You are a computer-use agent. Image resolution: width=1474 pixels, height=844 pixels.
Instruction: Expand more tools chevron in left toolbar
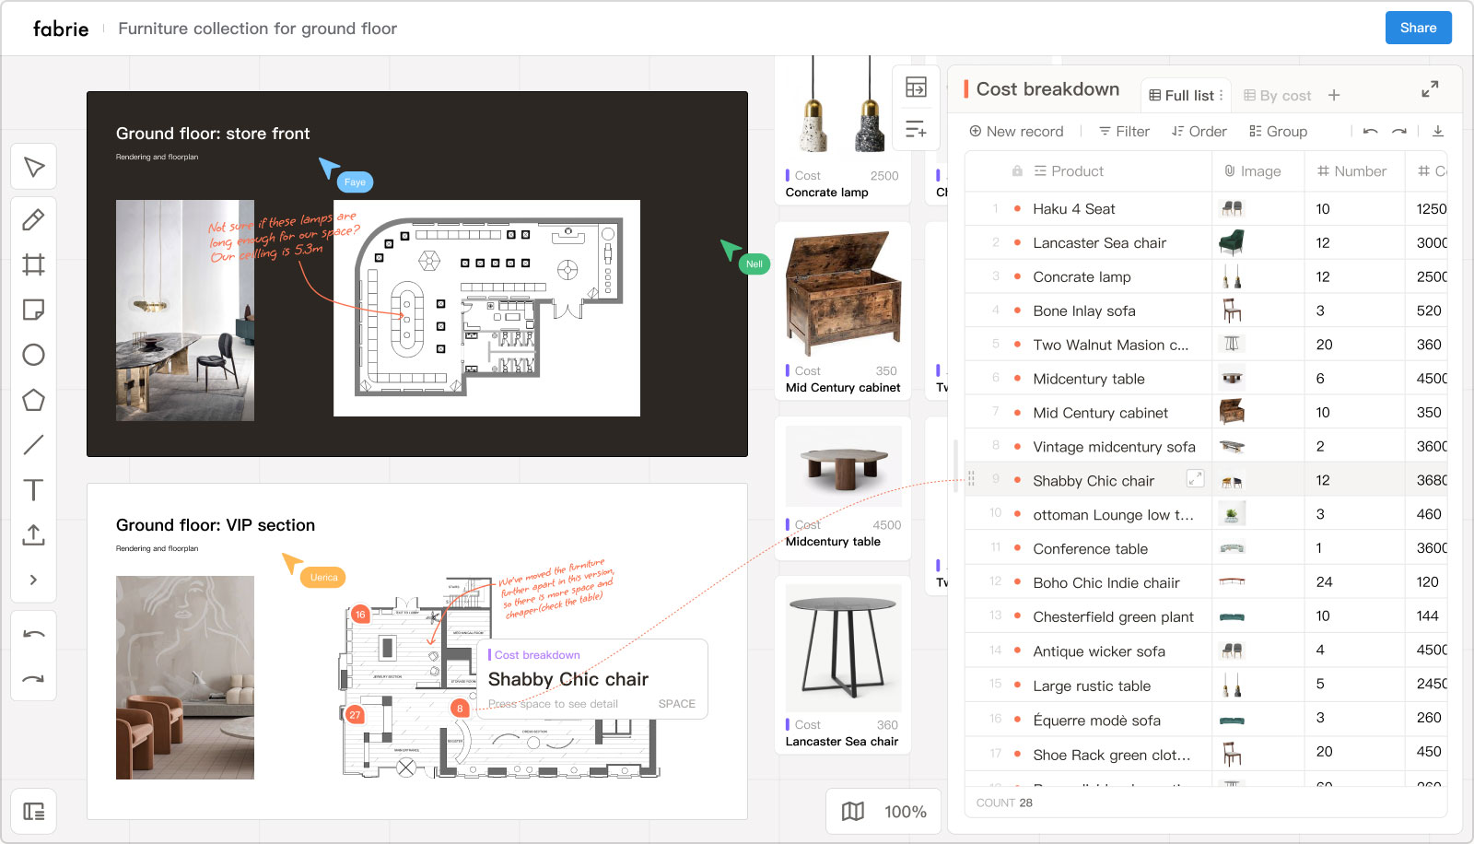tap(33, 580)
